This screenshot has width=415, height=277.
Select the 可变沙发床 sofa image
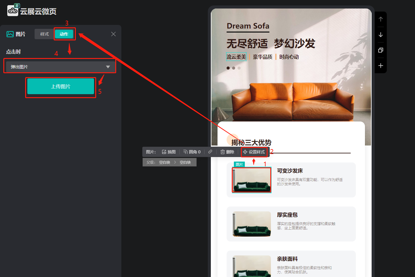[x=251, y=180]
